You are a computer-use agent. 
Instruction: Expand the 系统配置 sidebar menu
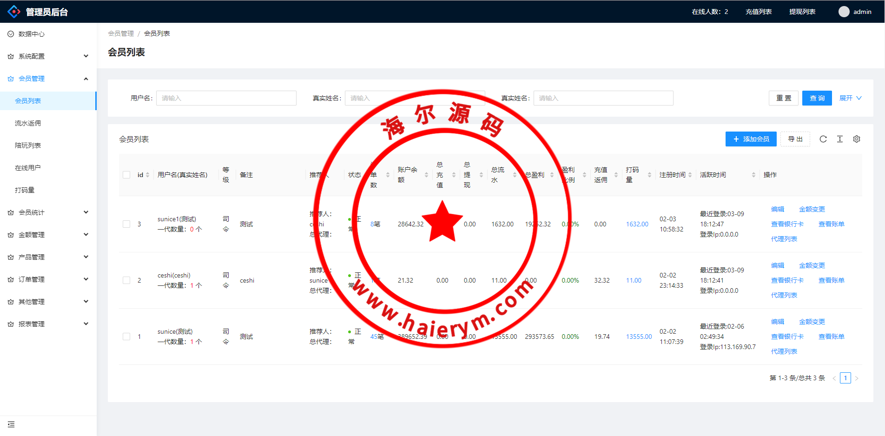pos(48,56)
